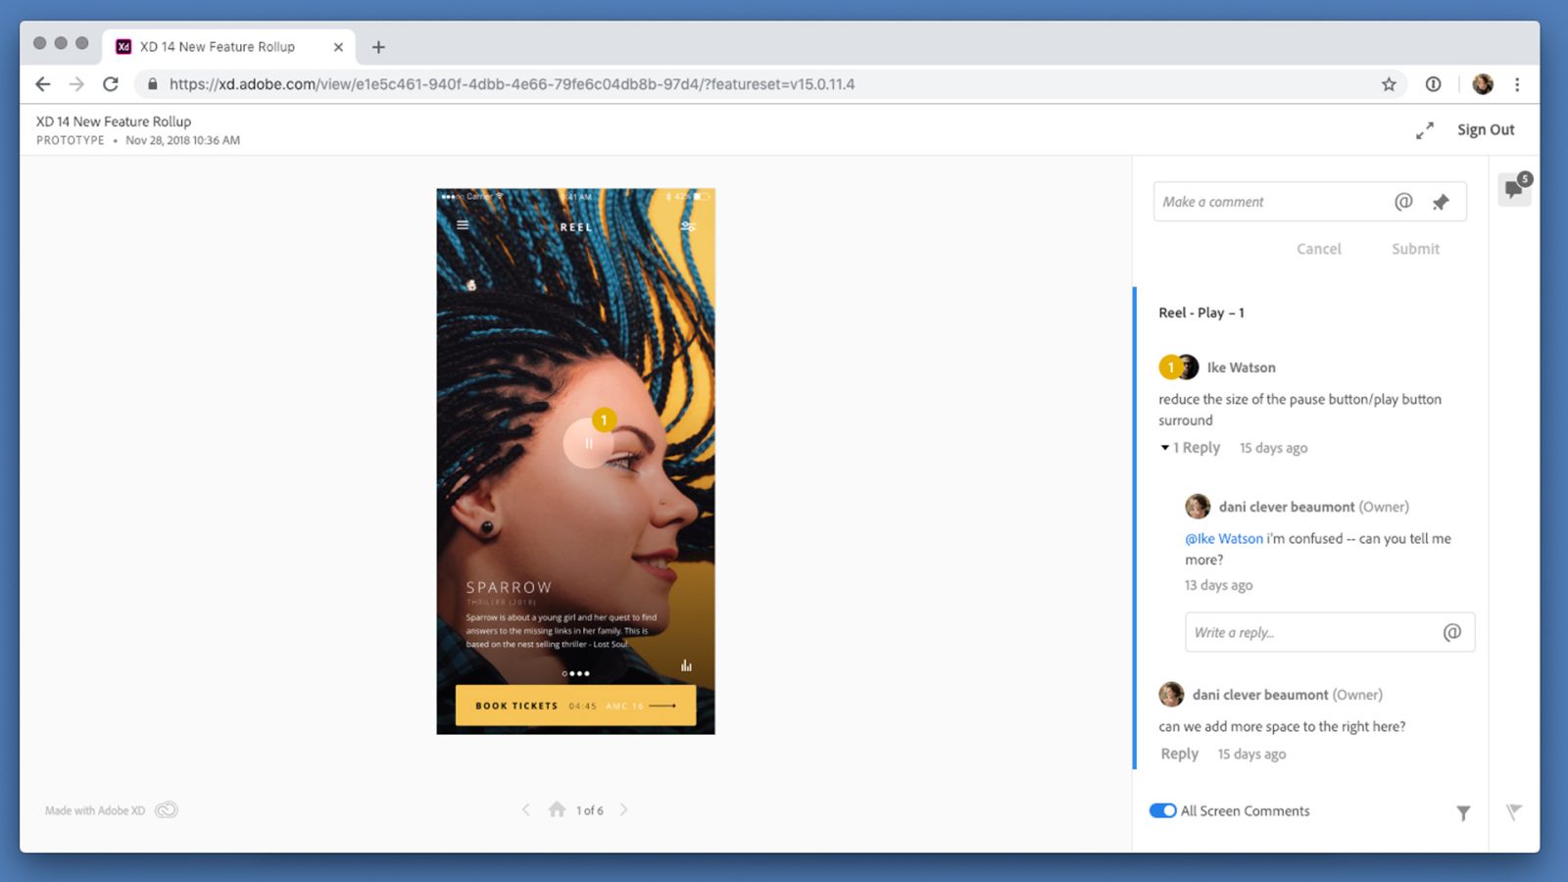Open the comments panel speech bubble icon
The width and height of the screenshot is (1568, 882).
(1514, 188)
